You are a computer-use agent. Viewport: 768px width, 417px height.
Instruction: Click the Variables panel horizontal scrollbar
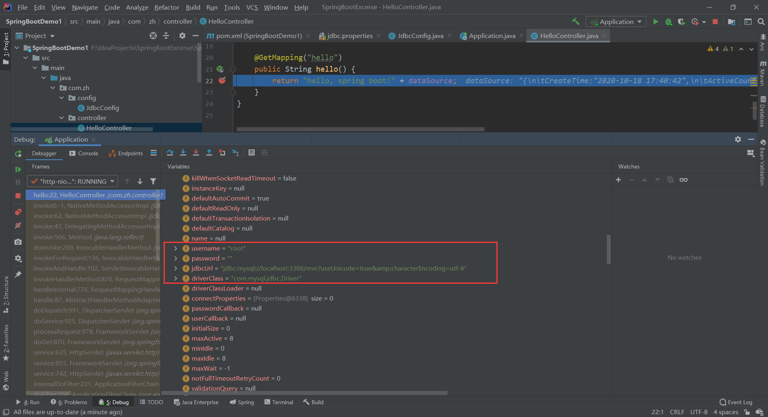tap(304, 393)
